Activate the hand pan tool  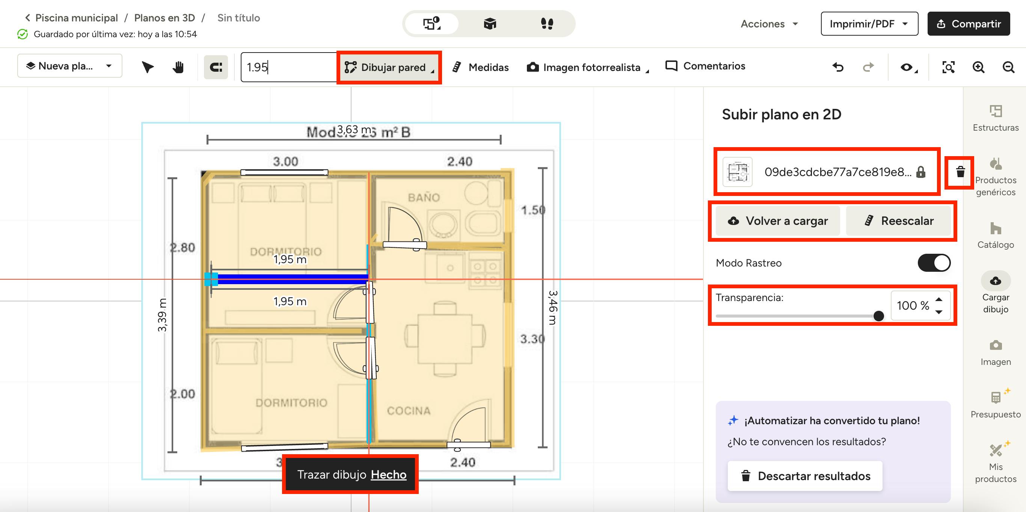(x=178, y=67)
